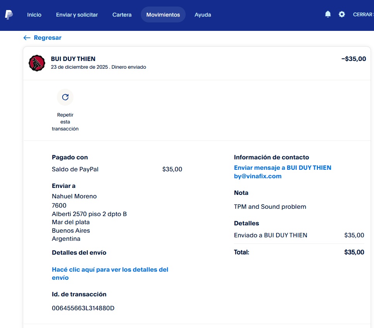
Task: Click Enviar mensaje a BUI DUY THIEN
Action: coord(282,168)
